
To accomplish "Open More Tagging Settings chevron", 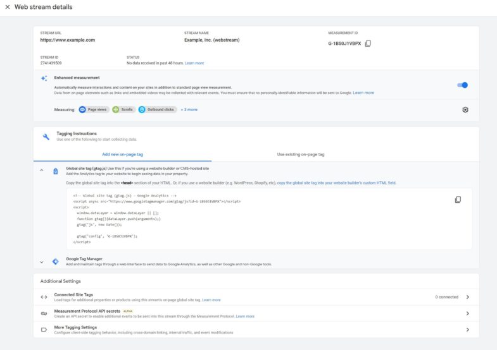I will 467,330.
